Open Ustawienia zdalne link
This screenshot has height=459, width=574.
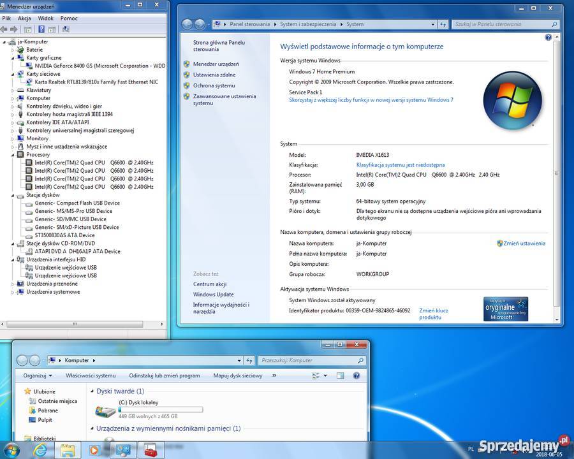coord(214,75)
